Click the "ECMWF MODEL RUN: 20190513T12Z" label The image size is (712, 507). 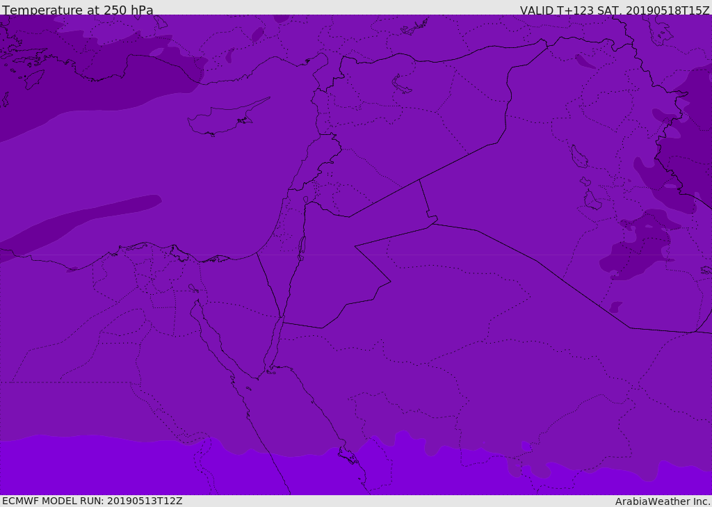click(92, 501)
